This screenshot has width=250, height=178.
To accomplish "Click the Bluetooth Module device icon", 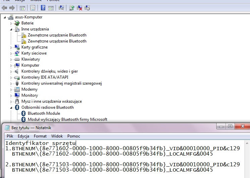I will click(23, 113).
